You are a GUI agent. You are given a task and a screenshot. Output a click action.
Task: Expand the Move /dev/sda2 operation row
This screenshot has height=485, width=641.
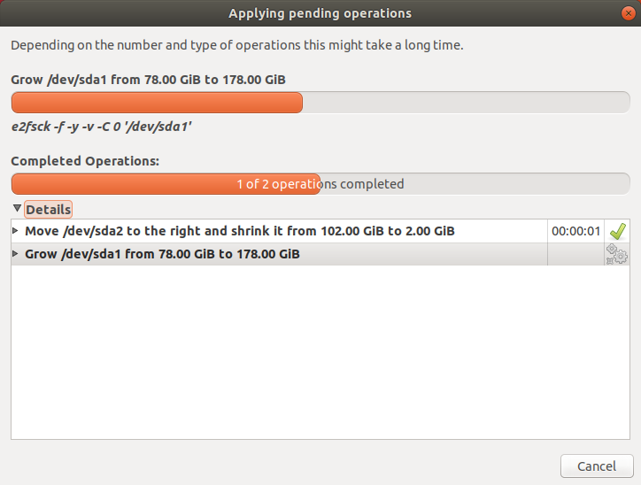[x=15, y=231]
